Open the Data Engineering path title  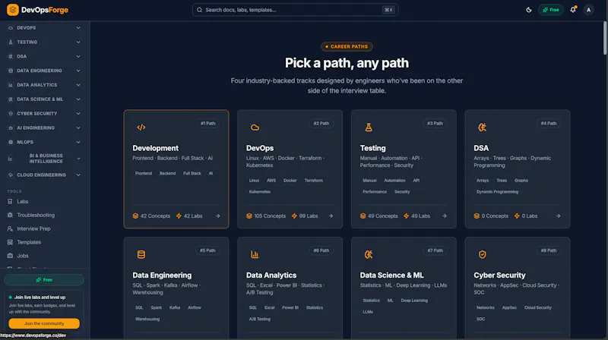tap(162, 275)
